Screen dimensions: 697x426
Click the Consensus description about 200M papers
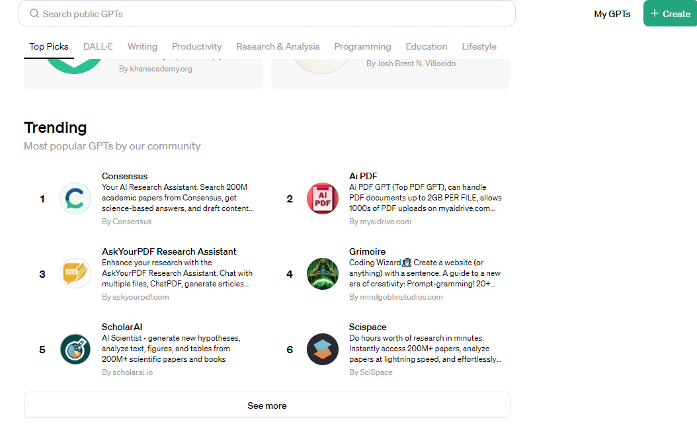click(x=178, y=198)
